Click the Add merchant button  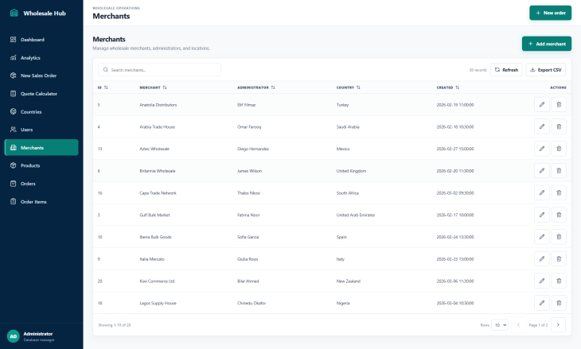pyautogui.click(x=547, y=44)
